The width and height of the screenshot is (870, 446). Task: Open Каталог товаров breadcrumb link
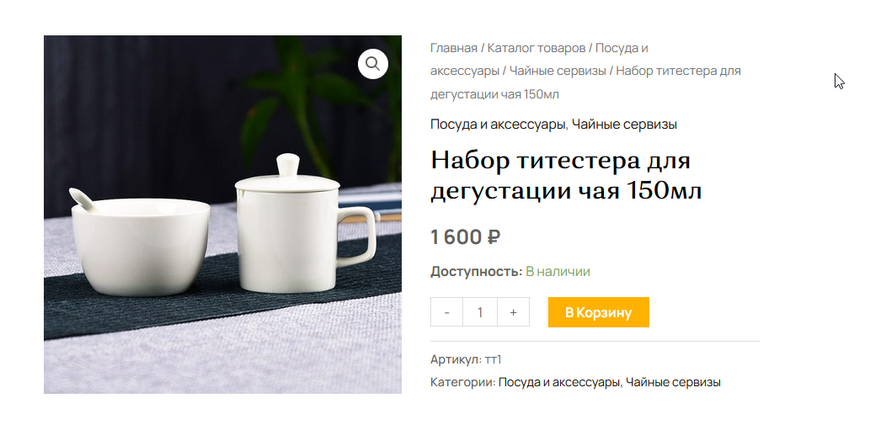pyautogui.click(x=536, y=48)
